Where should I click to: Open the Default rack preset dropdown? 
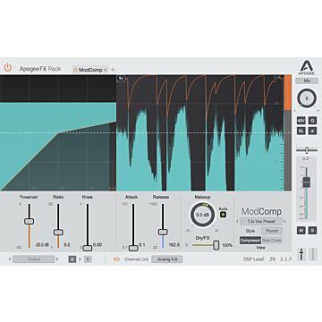tap(34, 259)
